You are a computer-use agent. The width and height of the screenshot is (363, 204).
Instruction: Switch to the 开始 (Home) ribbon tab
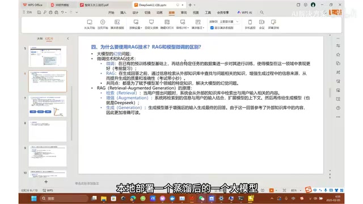[111, 12]
